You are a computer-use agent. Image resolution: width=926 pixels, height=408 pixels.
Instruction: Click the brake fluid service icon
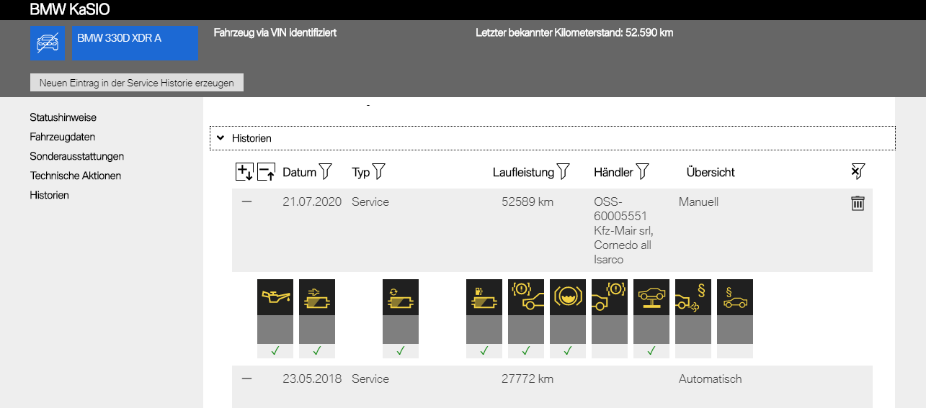coord(568,297)
